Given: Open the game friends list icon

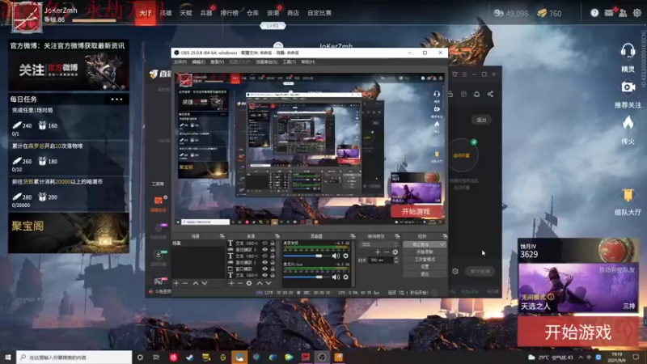Looking at the screenshot, I should pos(623,13).
